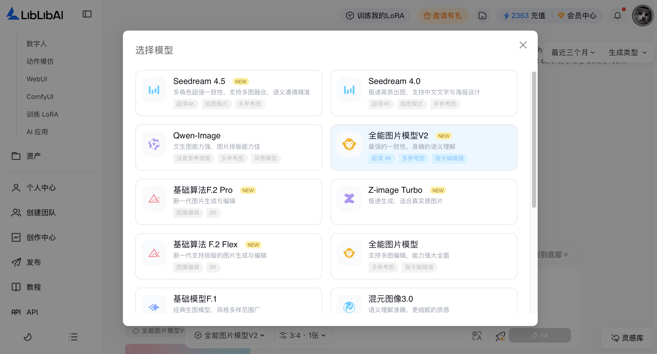The width and height of the screenshot is (657, 354).
Task: Open user avatar profile menu
Action: tap(643, 16)
